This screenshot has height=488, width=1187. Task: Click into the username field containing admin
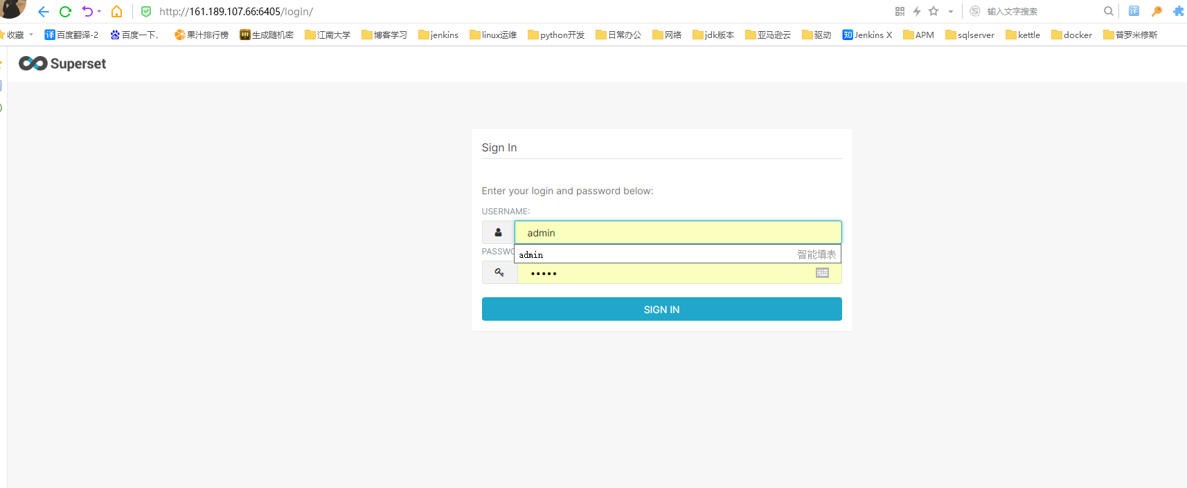[678, 232]
